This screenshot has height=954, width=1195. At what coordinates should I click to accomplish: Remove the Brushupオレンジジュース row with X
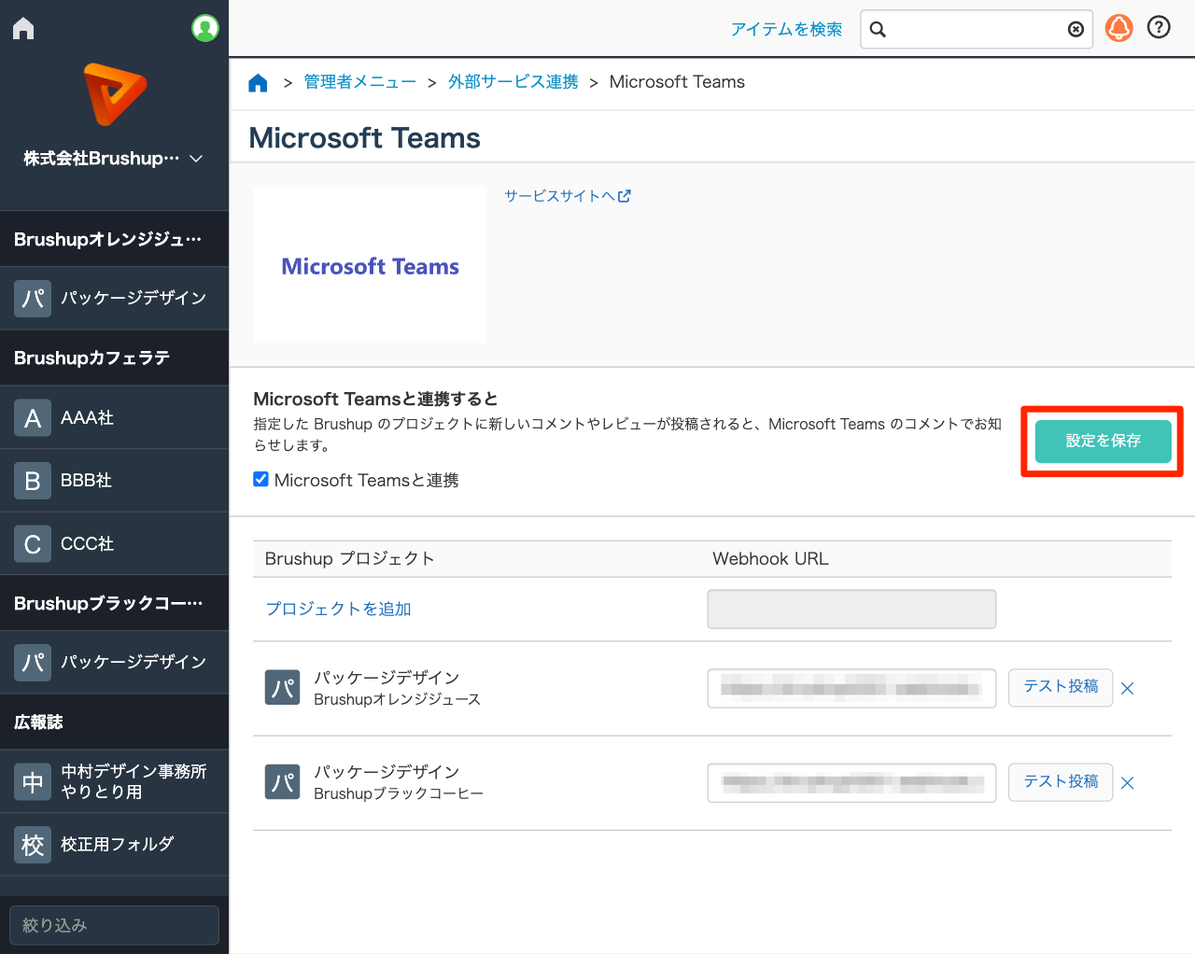1128,689
